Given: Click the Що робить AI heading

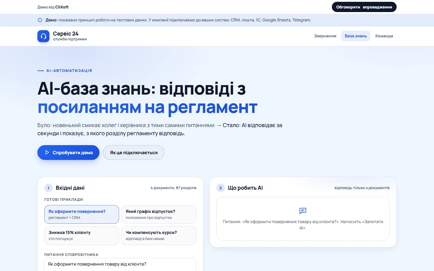Looking at the screenshot, I should [x=245, y=188].
